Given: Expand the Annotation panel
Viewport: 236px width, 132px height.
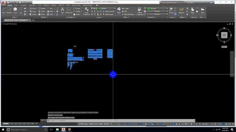Looking at the screenshot, I should point(71,17).
